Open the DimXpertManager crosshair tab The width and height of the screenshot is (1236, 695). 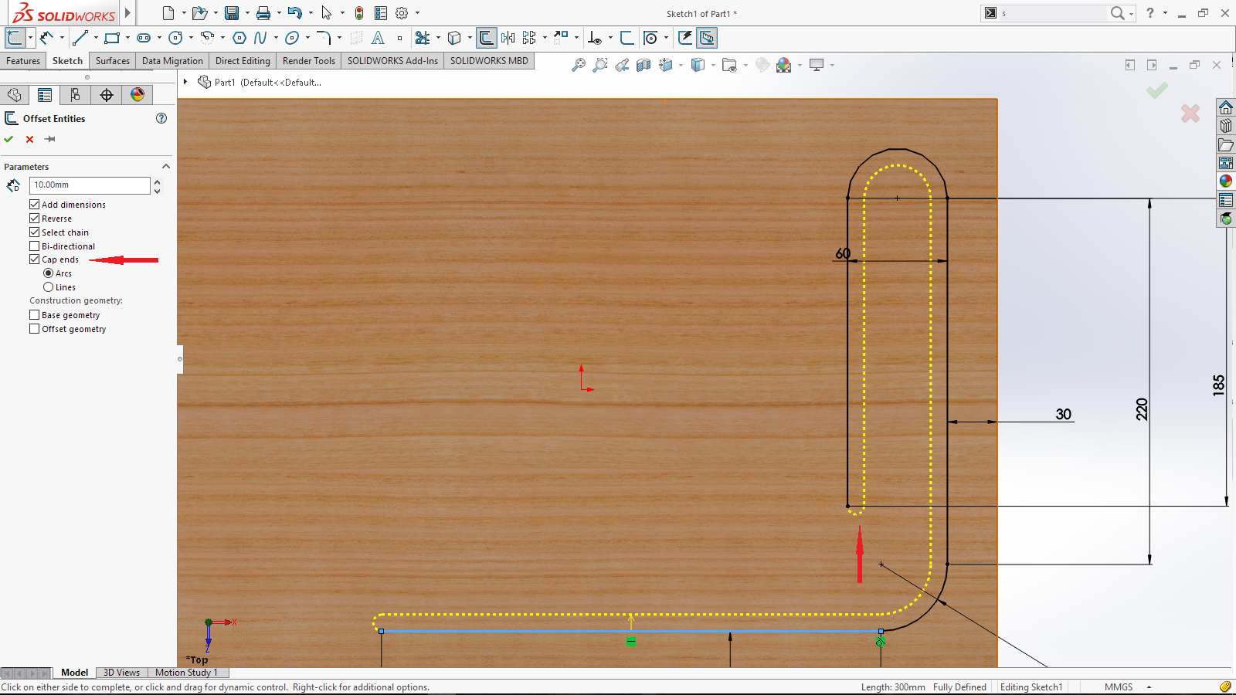107,95
